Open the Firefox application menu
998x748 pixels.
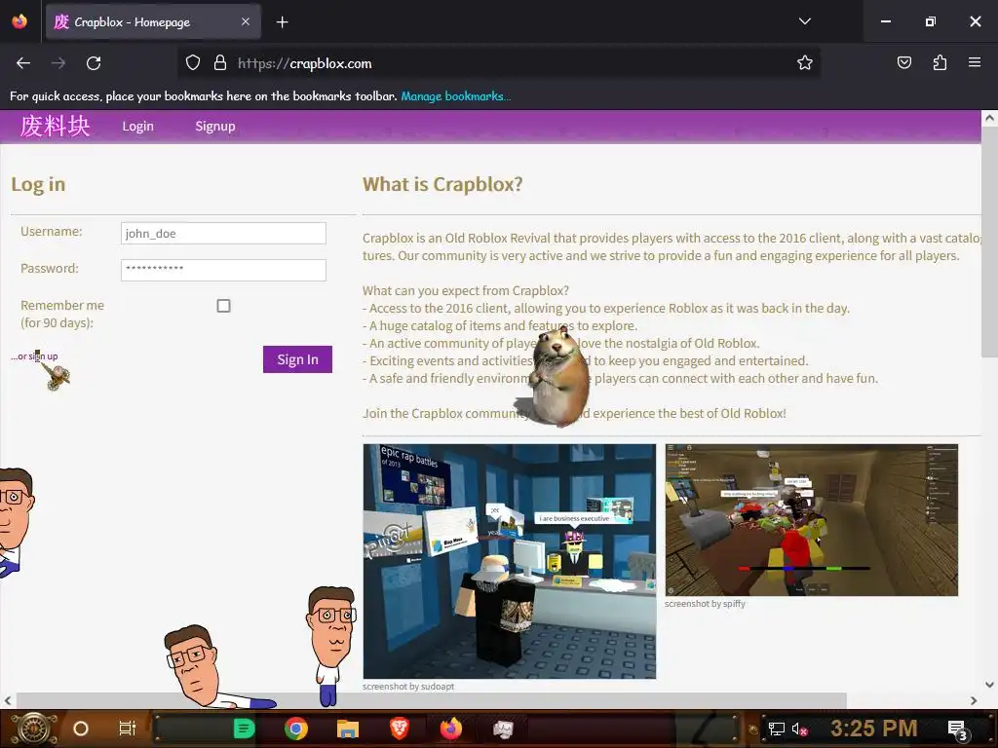tap(975, 62)
